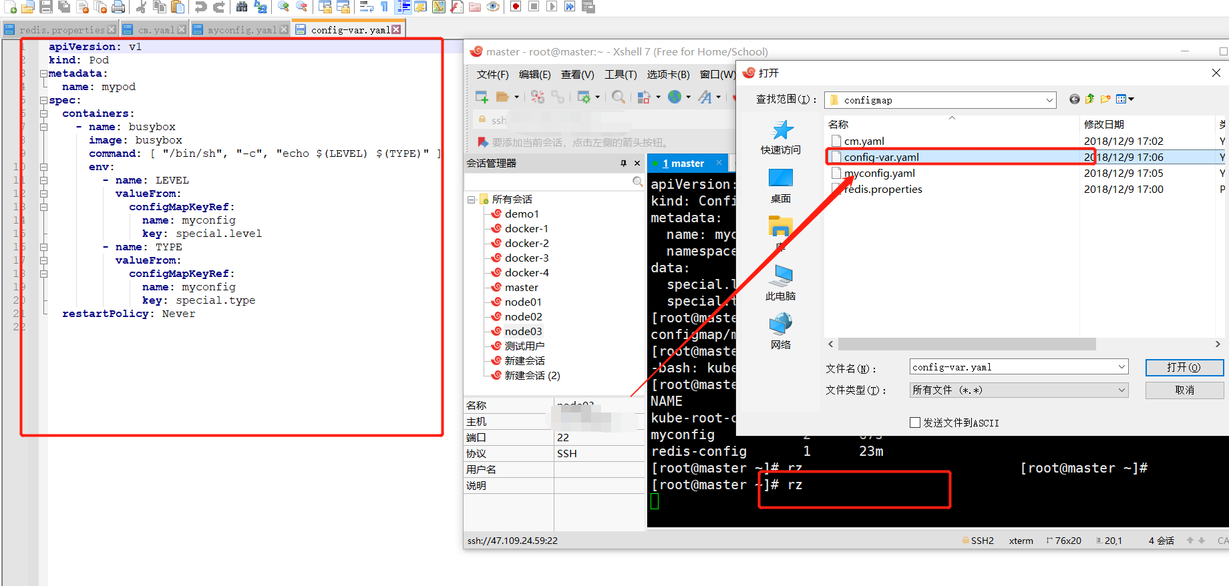Screen dimensions: 1229x586
Task: Click the Zoom out icon in Notepad++
Action: click(x=301, y=7)
